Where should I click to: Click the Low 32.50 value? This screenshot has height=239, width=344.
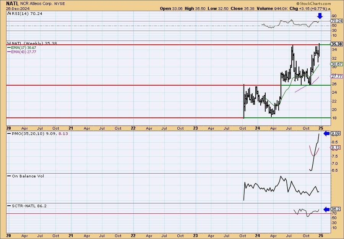[218, 8]
